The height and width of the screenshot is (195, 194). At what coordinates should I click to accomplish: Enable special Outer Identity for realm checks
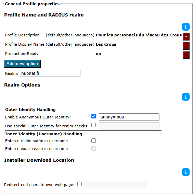coord(93,125)
